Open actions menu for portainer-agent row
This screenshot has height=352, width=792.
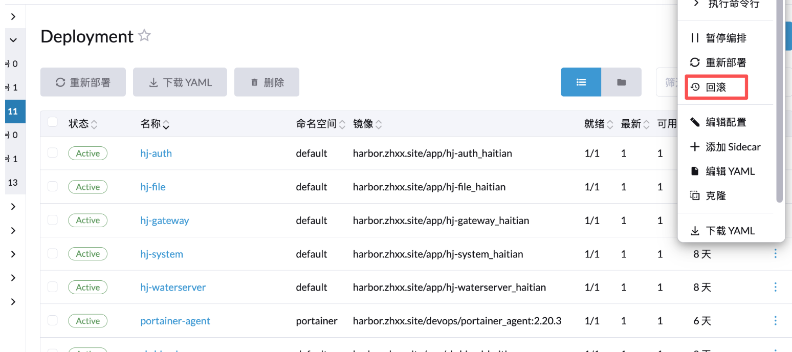click(775, 321)
